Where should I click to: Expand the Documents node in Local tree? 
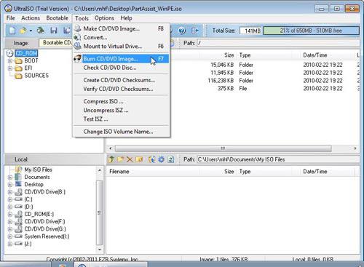10,178
